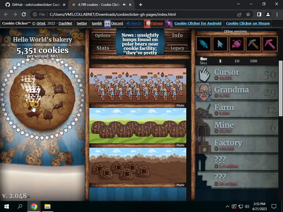
Task: Open the Windows notification center
Action: coord(274,206)
